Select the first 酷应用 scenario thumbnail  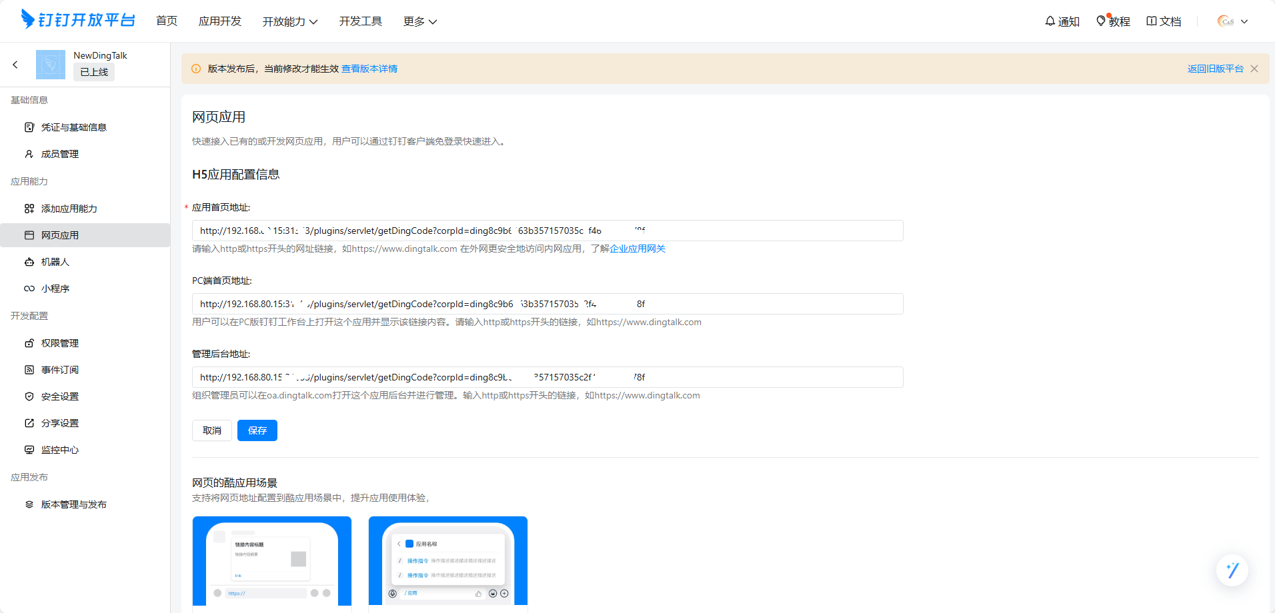pos(272,561)
